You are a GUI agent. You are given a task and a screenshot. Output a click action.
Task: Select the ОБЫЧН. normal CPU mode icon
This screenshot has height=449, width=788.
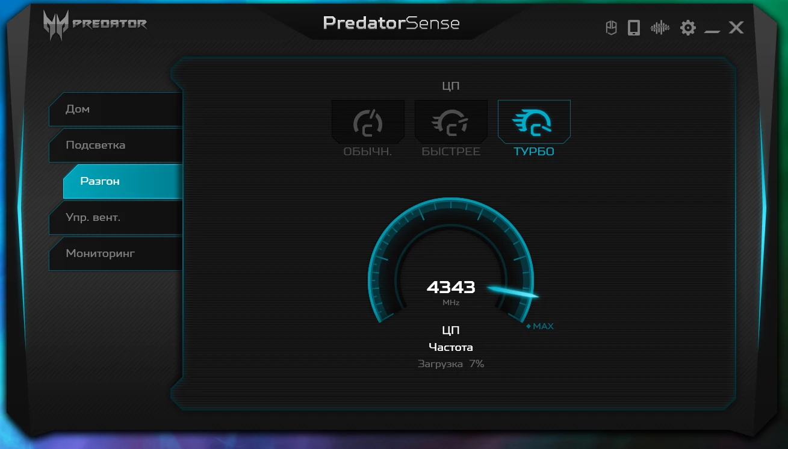coord(368,122)
